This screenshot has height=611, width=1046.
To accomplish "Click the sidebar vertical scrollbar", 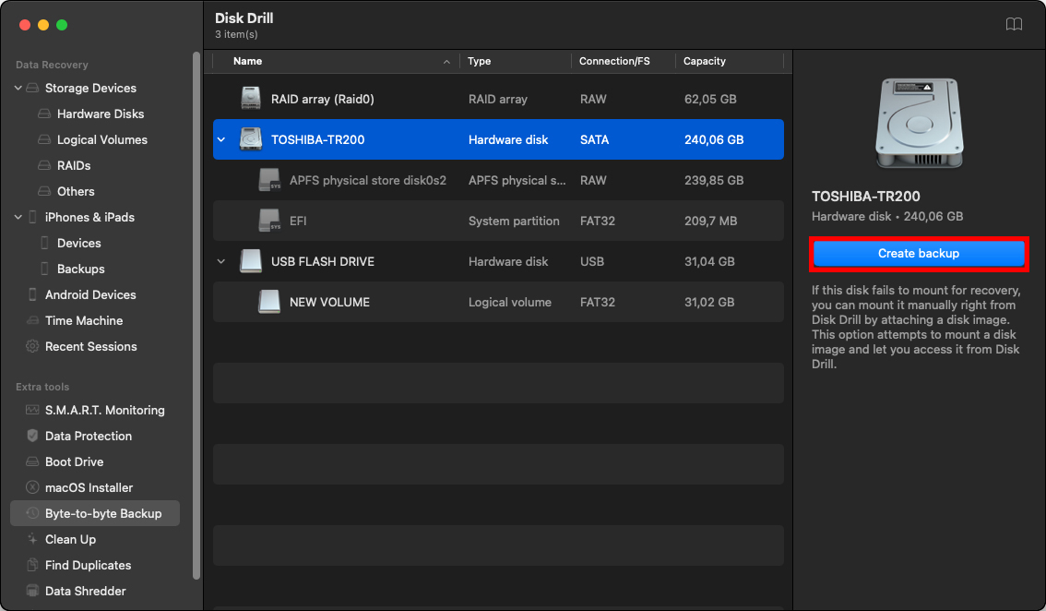I will (196, 315).
